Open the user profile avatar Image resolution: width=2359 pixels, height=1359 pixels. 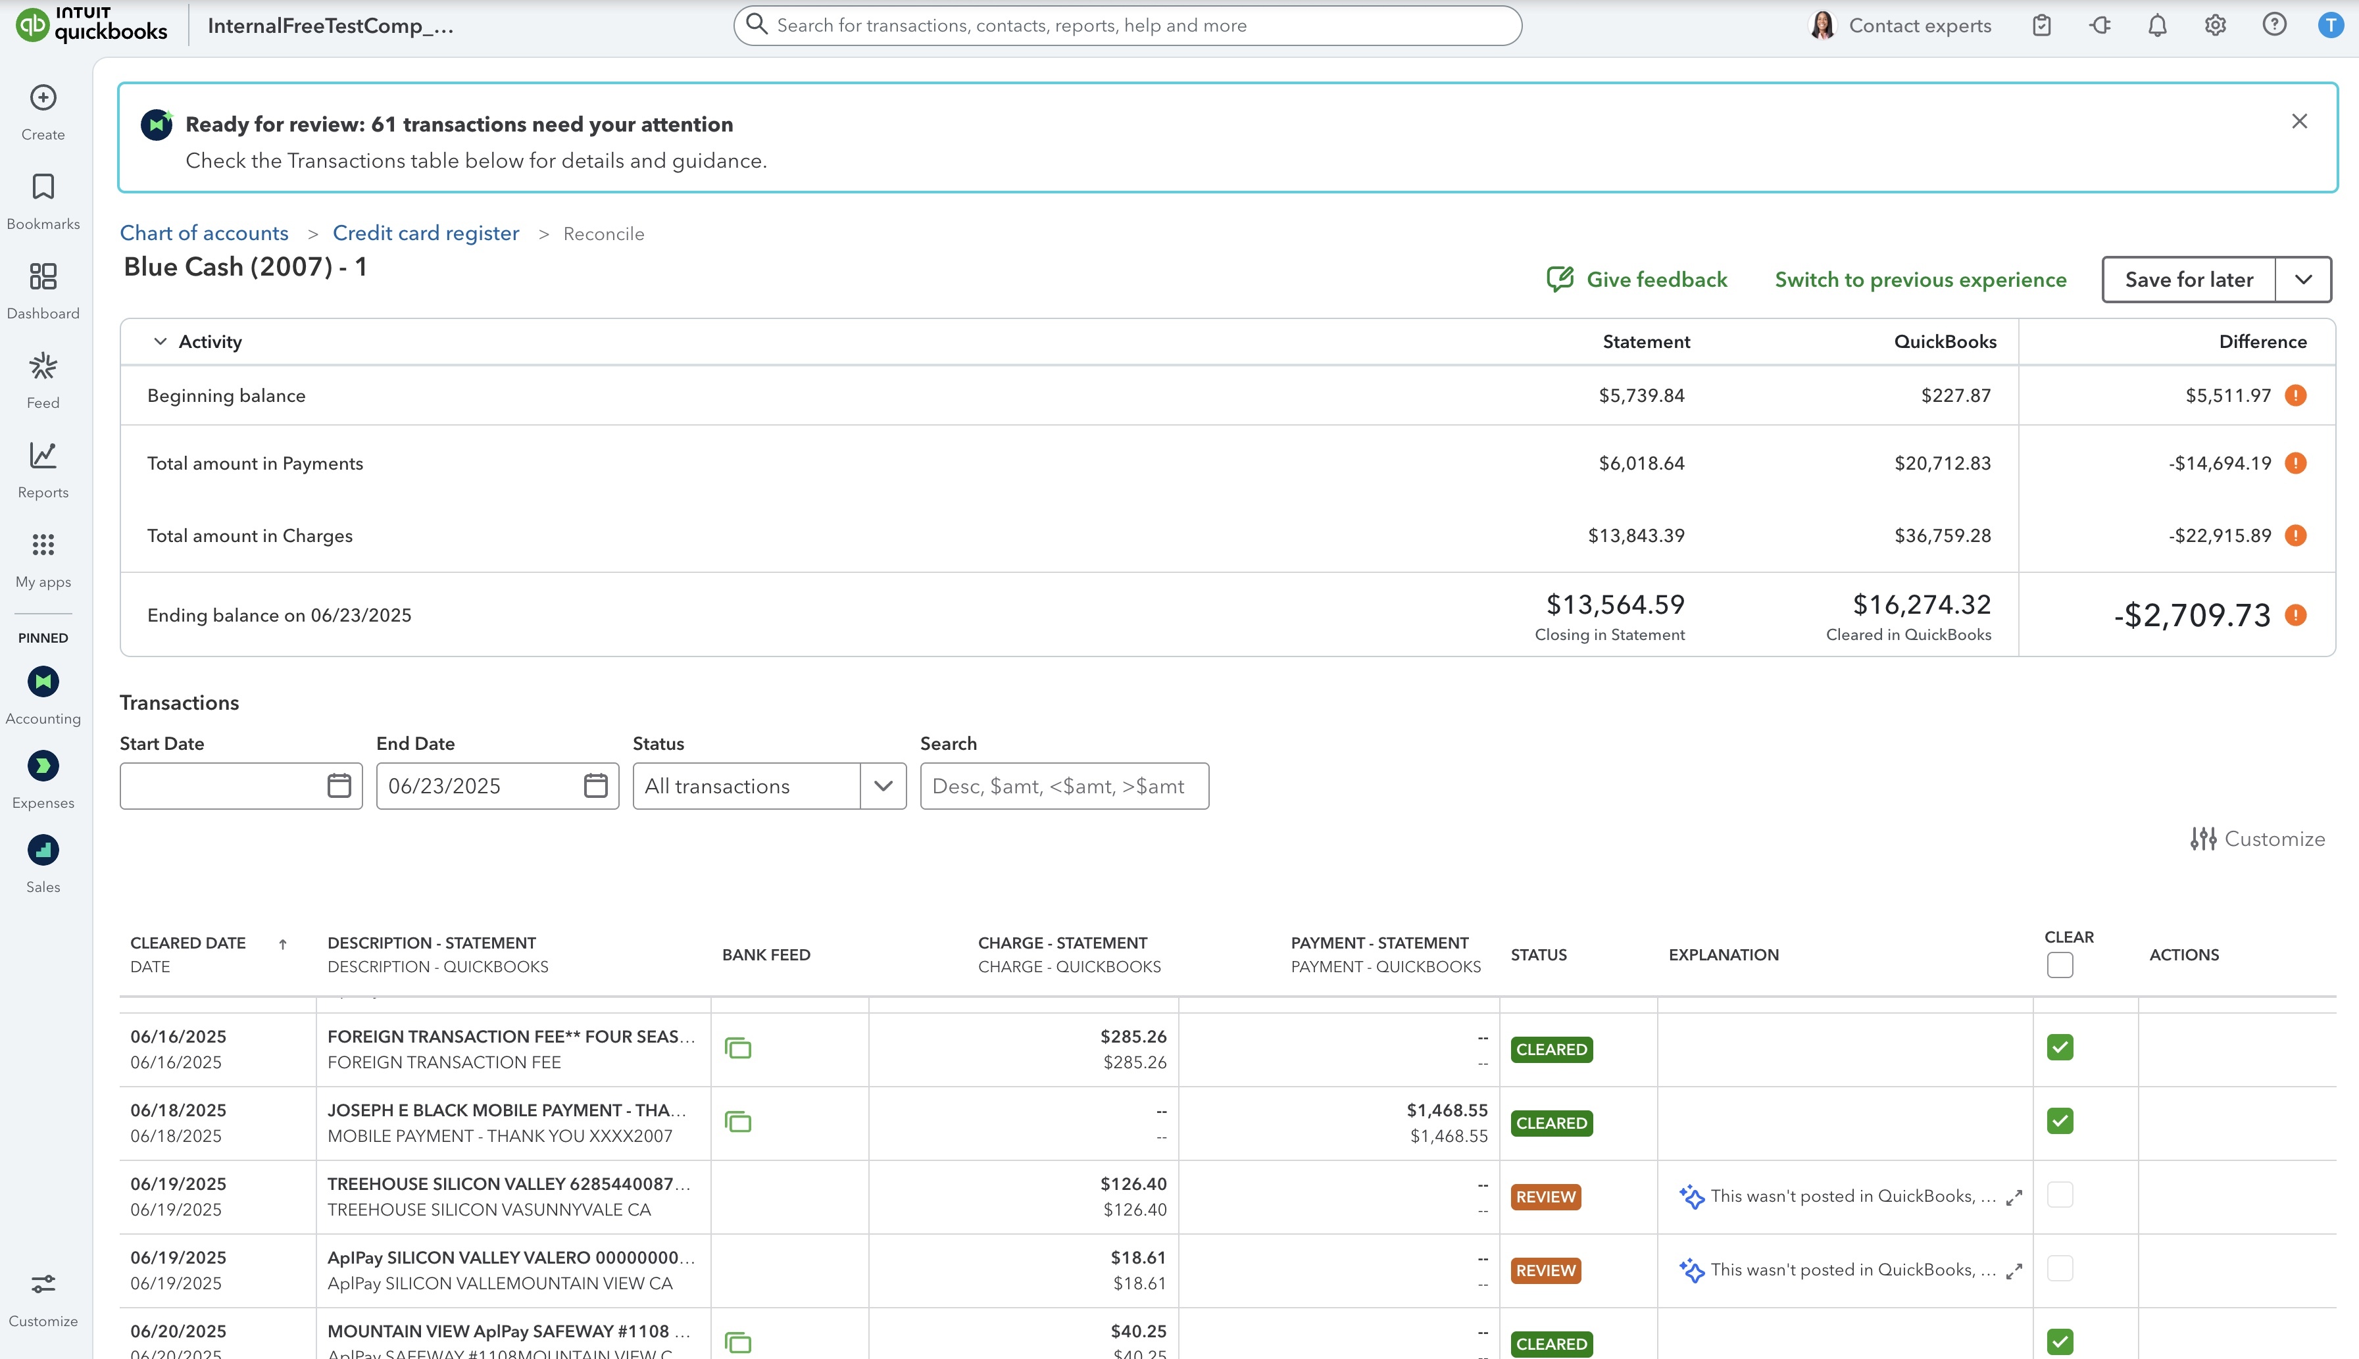tap(2331, 25)
